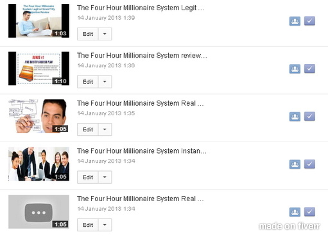Open the business team group photo thumbnail
Viewport: 328px width, 237px height.
39,164
